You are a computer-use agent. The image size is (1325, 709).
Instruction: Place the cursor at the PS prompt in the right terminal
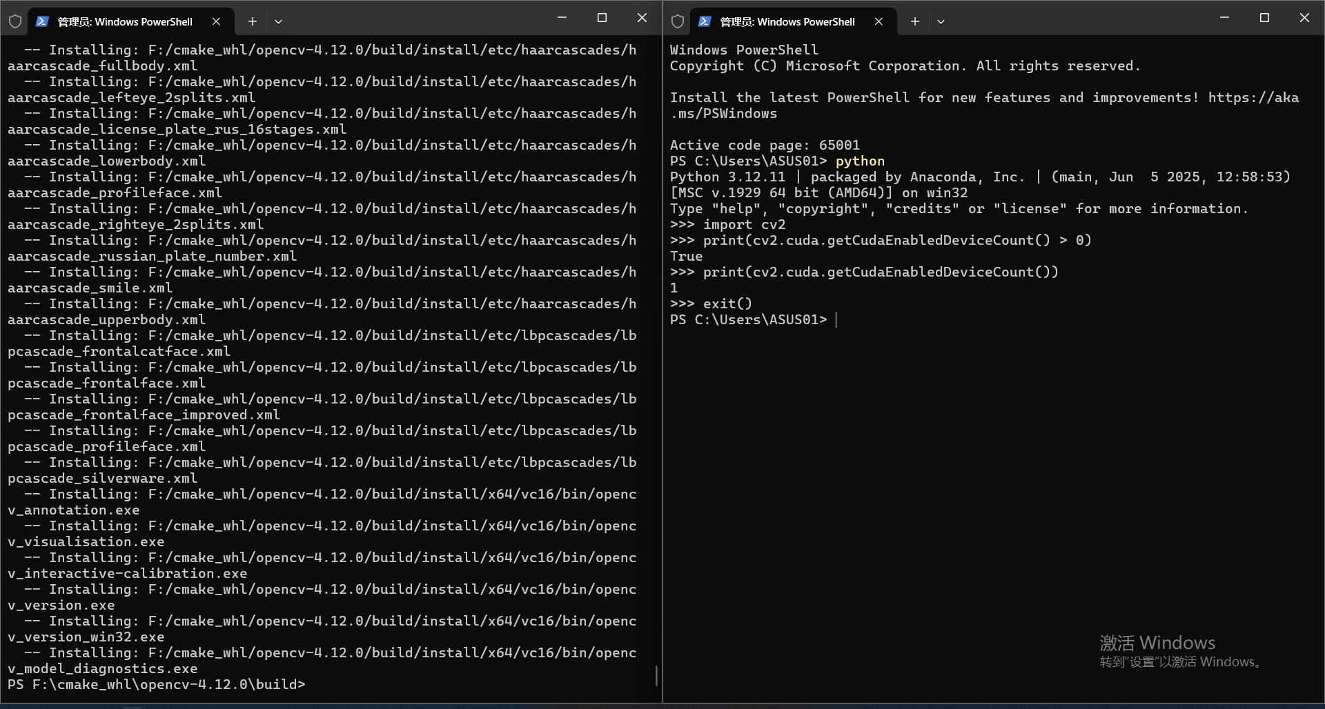pyautogui.click(x=837, y=319)
